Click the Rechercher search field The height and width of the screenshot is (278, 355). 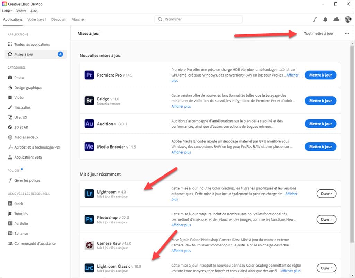point(199,19)
